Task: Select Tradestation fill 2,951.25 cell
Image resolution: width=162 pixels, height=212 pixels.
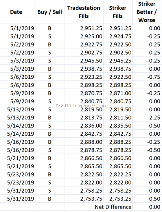Action: pos(84,28)
